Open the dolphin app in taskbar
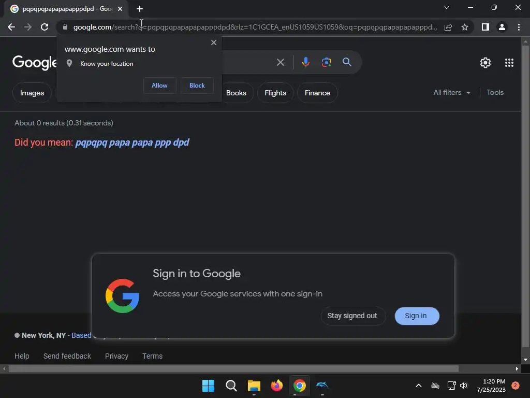This screenshot has height=398, width=530. coord(322,386)
